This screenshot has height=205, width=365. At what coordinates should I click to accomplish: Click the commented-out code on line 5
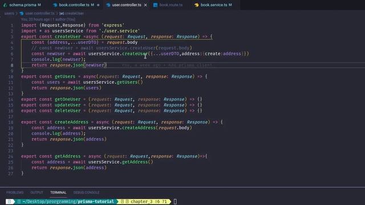(112, 48)
